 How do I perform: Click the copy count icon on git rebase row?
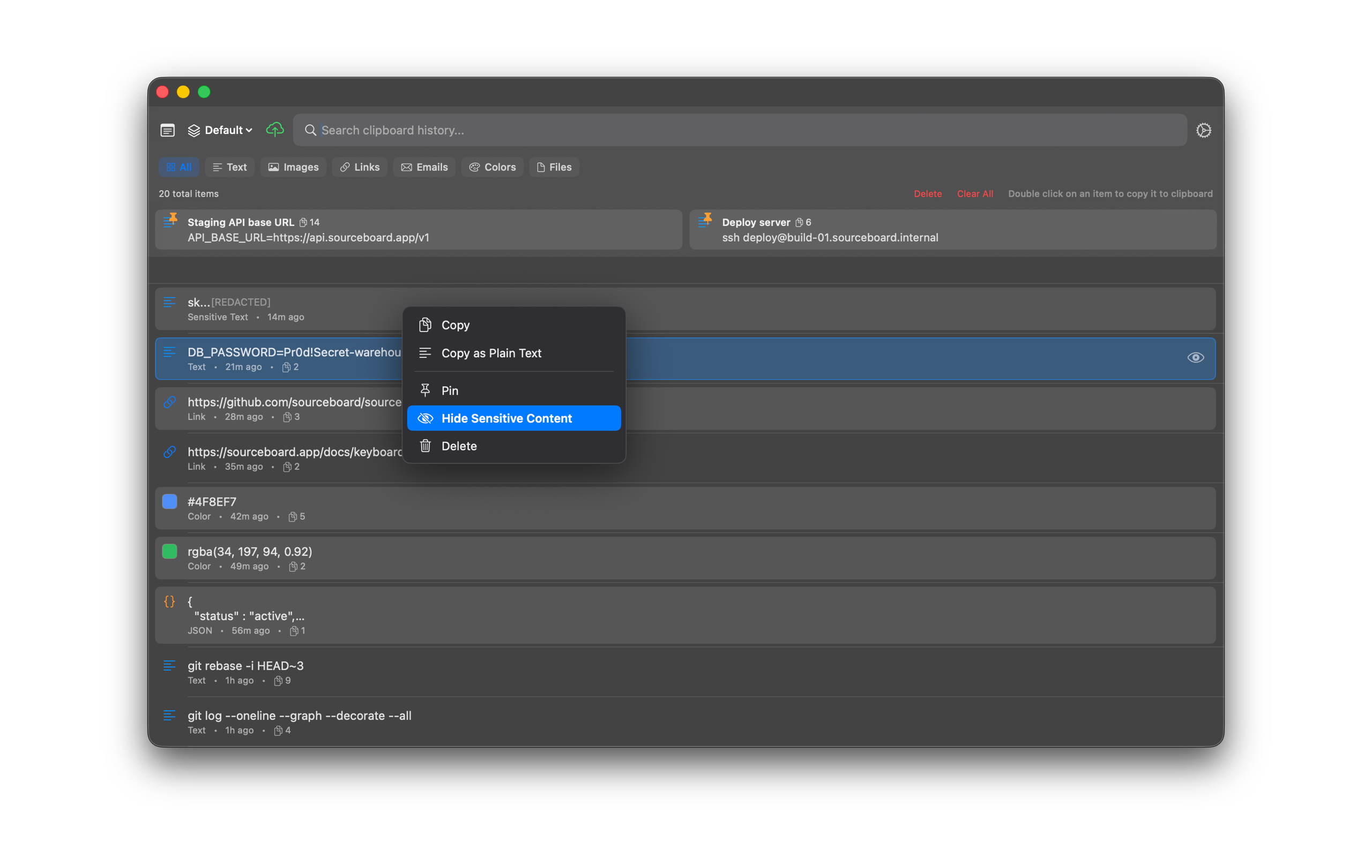coord(278,680)
